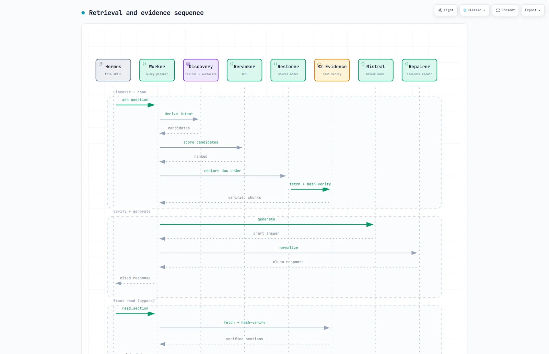The width and height of the screenshot is (549, 354).
Task: Click the sun icon in Light button
Action: pos(440,10)
